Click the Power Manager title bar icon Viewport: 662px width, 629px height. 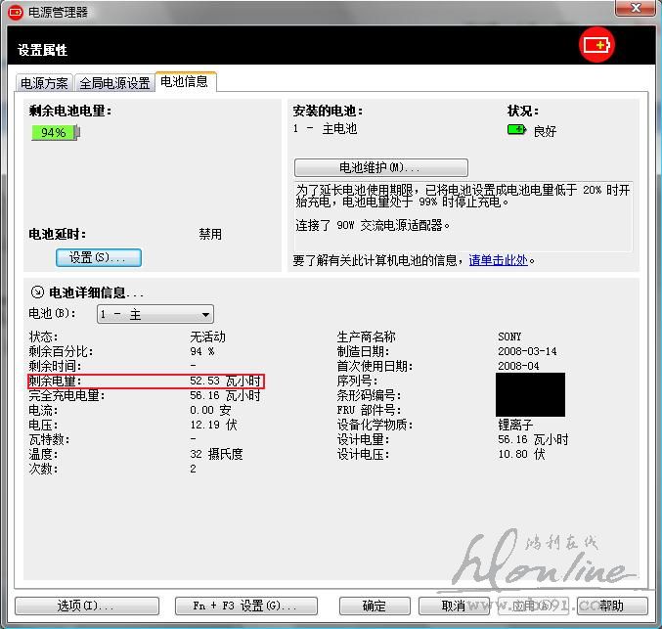(16, 13)
